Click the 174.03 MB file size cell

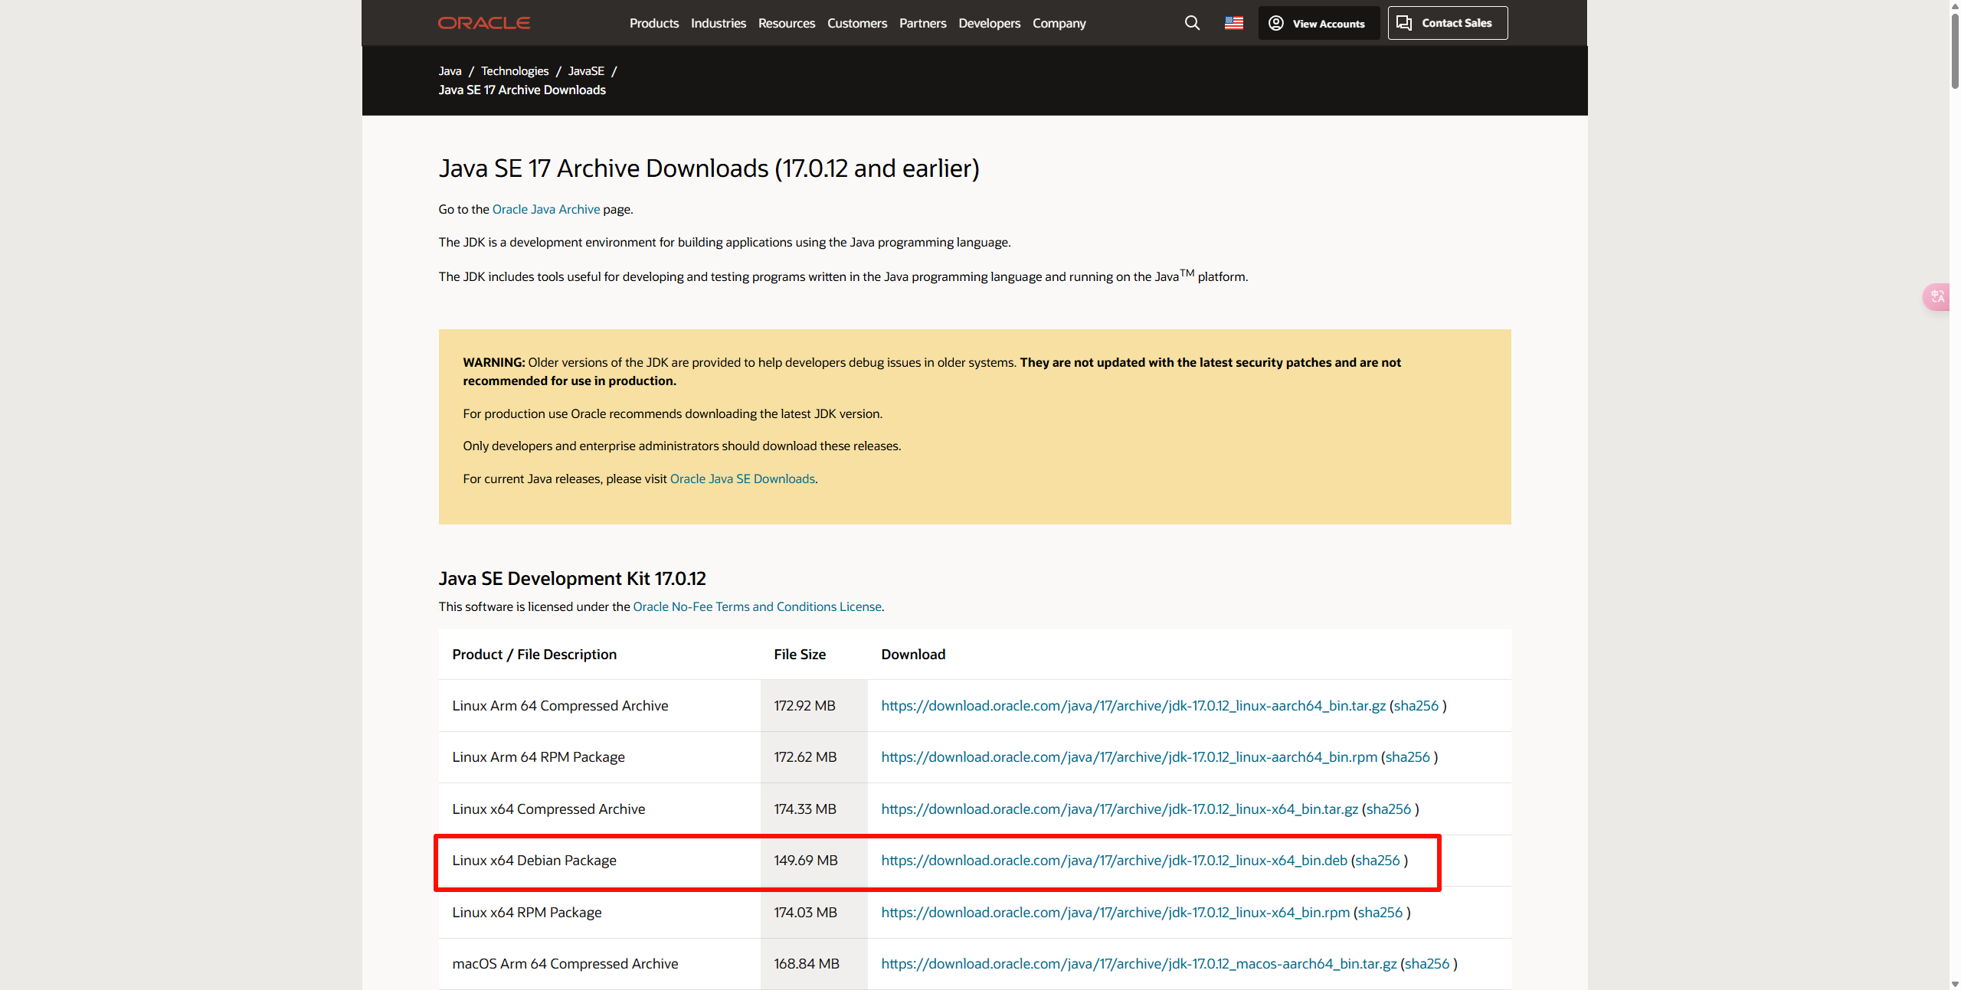[814, 913]
